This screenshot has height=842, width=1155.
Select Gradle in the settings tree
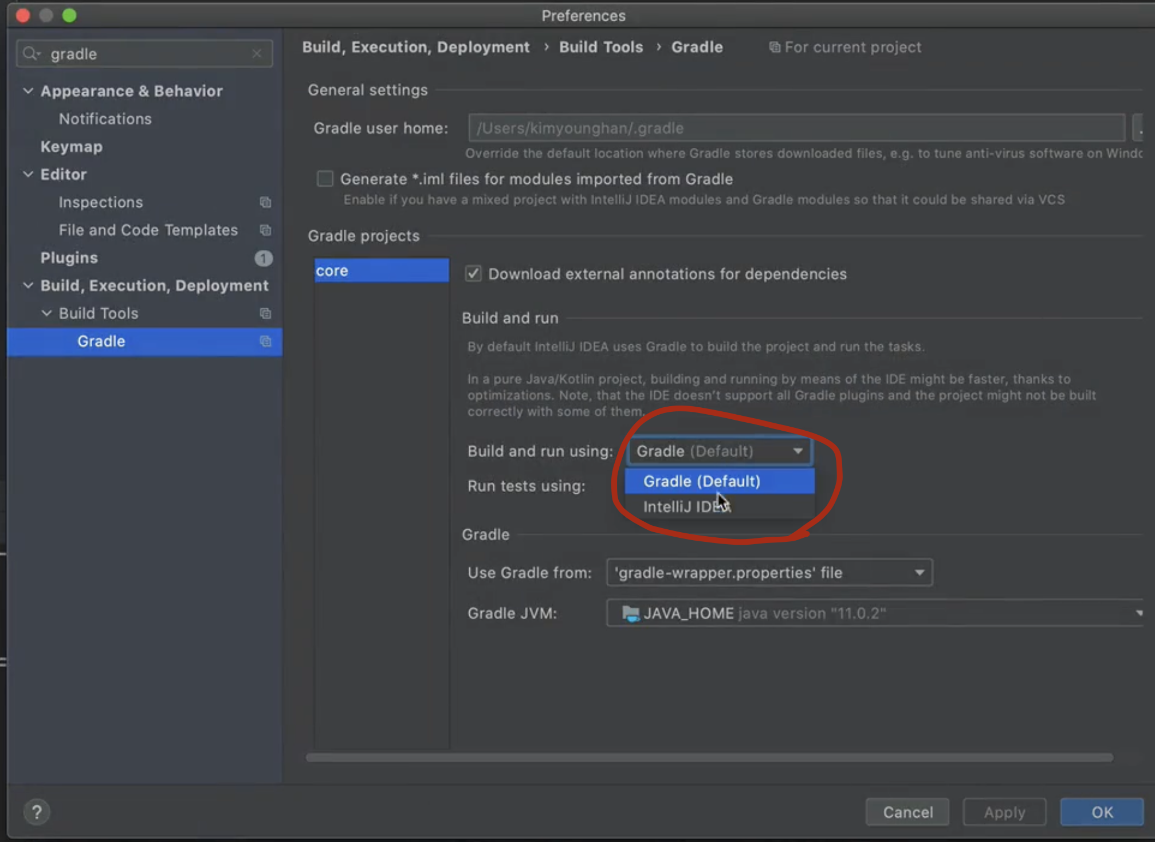pyautogui.click(x=144, y=341)
